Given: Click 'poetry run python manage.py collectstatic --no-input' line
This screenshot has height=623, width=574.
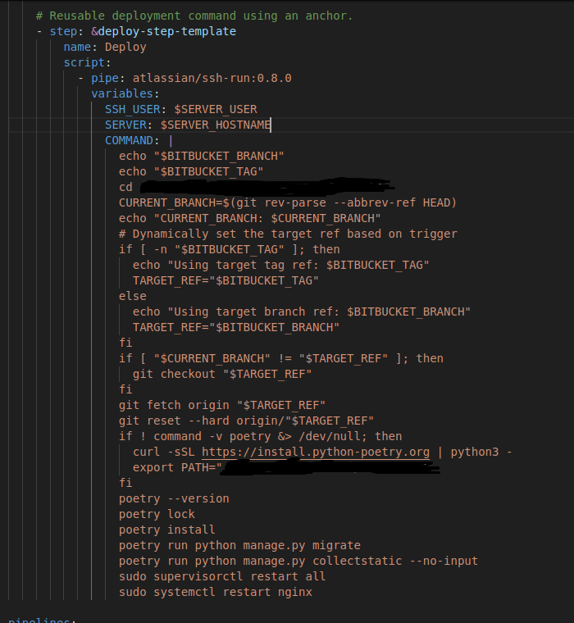Looking at the screenshot, I should [298, 561].
